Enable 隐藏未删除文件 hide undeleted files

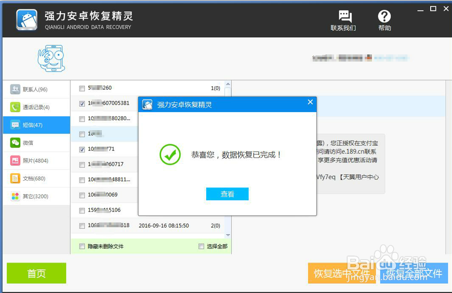click(82, 247)
